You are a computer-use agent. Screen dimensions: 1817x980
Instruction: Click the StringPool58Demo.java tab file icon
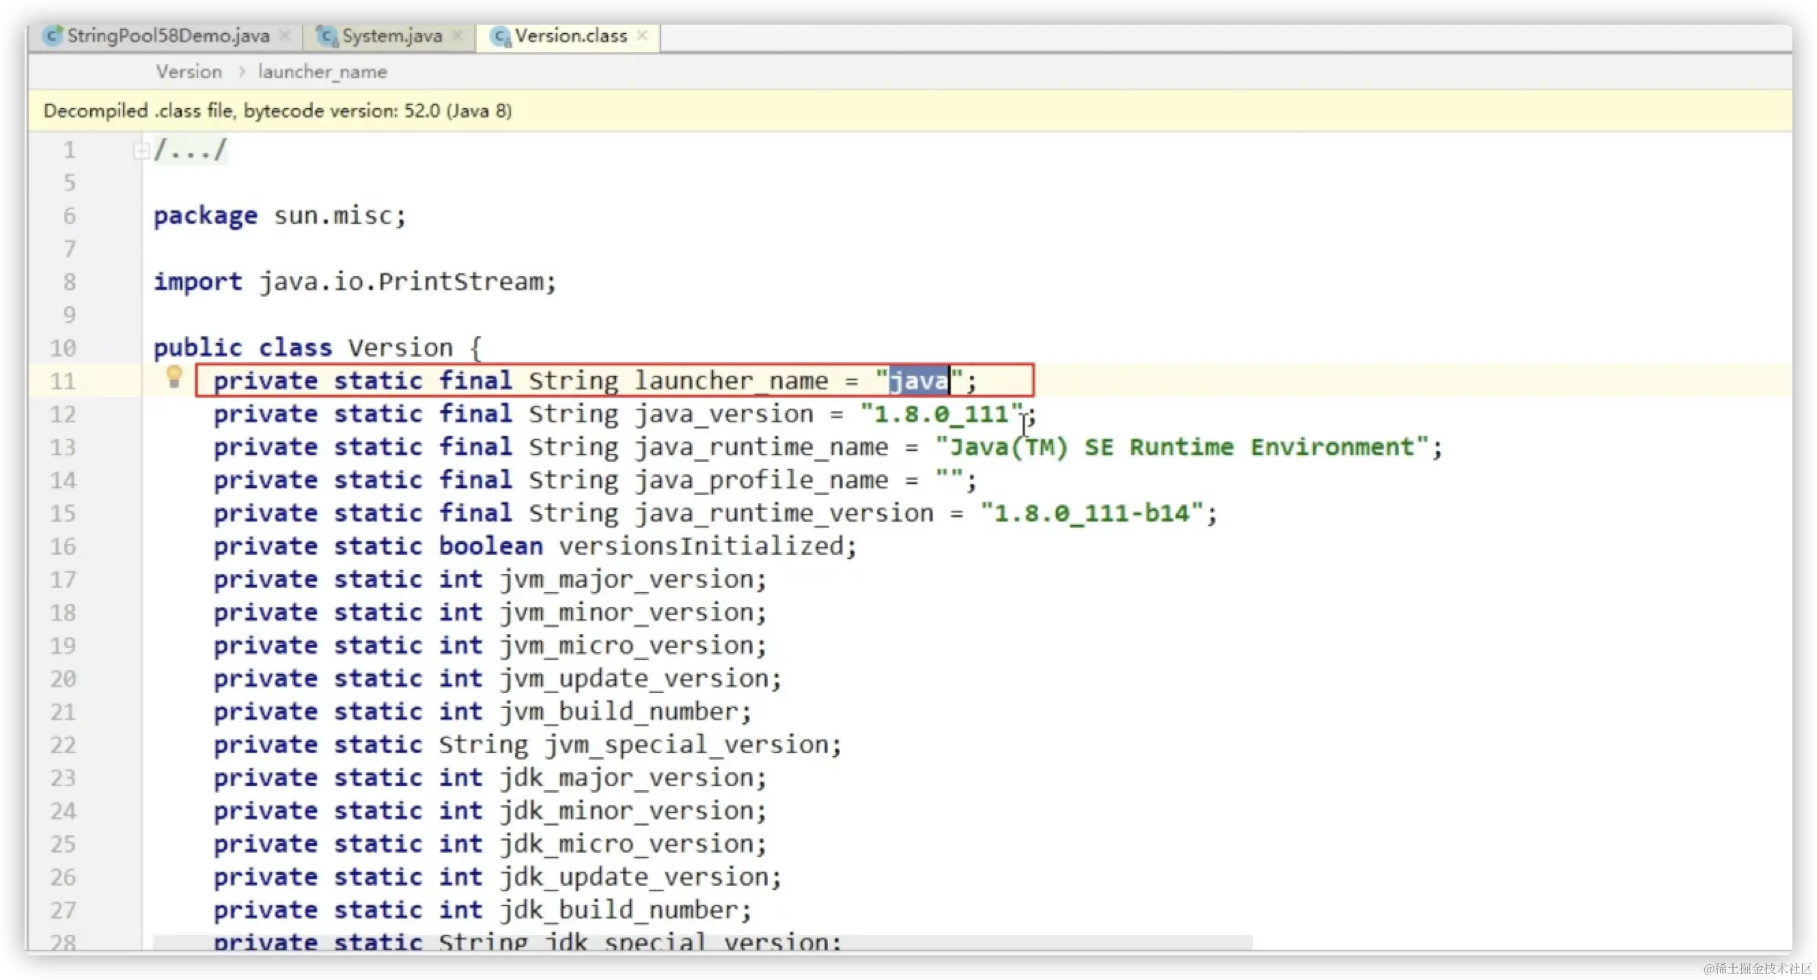pyautogui.click(x=51, y=36)
